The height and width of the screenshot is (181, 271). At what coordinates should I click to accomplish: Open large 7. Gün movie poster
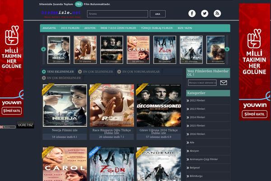click(x=112, y=164)
